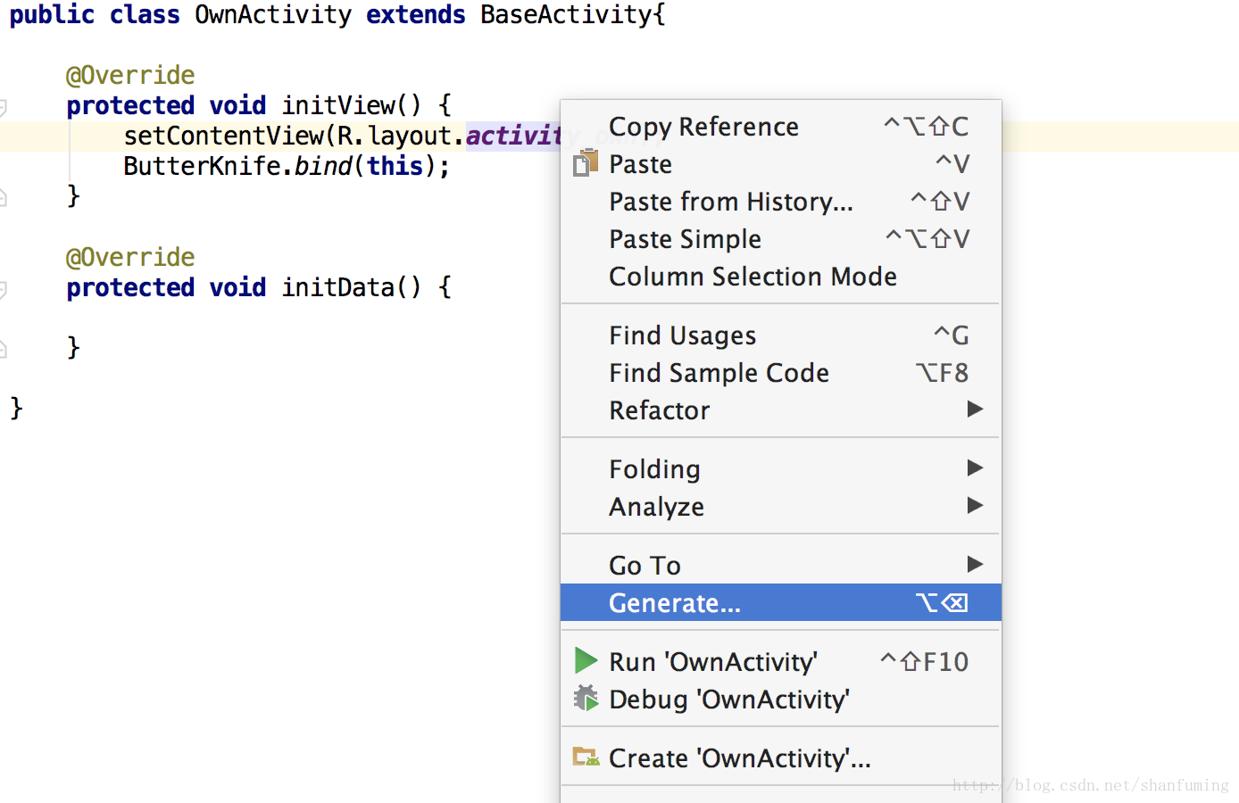Choose Debug 'OwnActivity'
This screenshot has height=803, width=1239.
(781, 700)
